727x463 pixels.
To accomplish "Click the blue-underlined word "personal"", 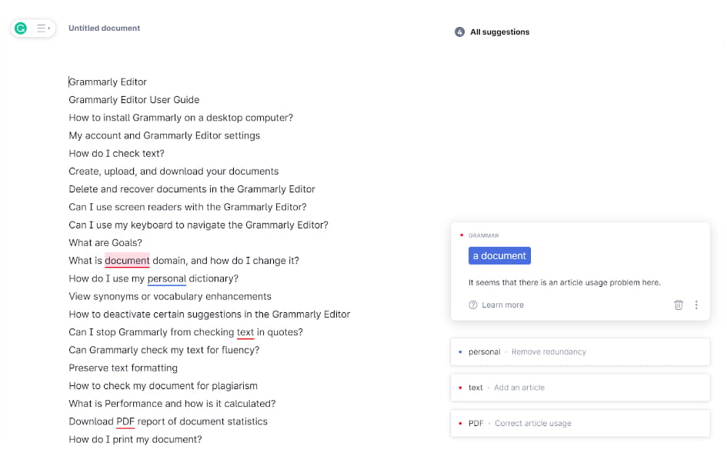I will pyautogui.click(x=166, y=278).
